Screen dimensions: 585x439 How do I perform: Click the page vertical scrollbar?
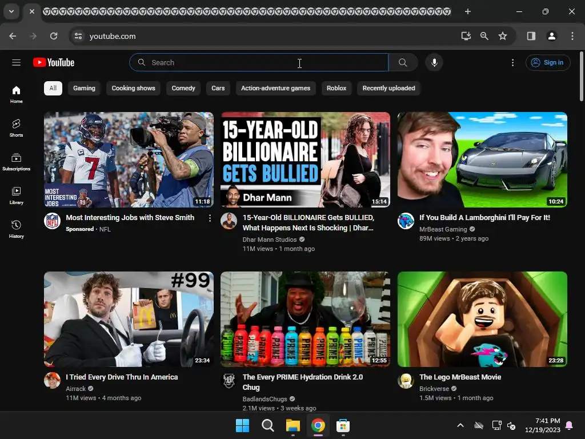pos(581,77)
